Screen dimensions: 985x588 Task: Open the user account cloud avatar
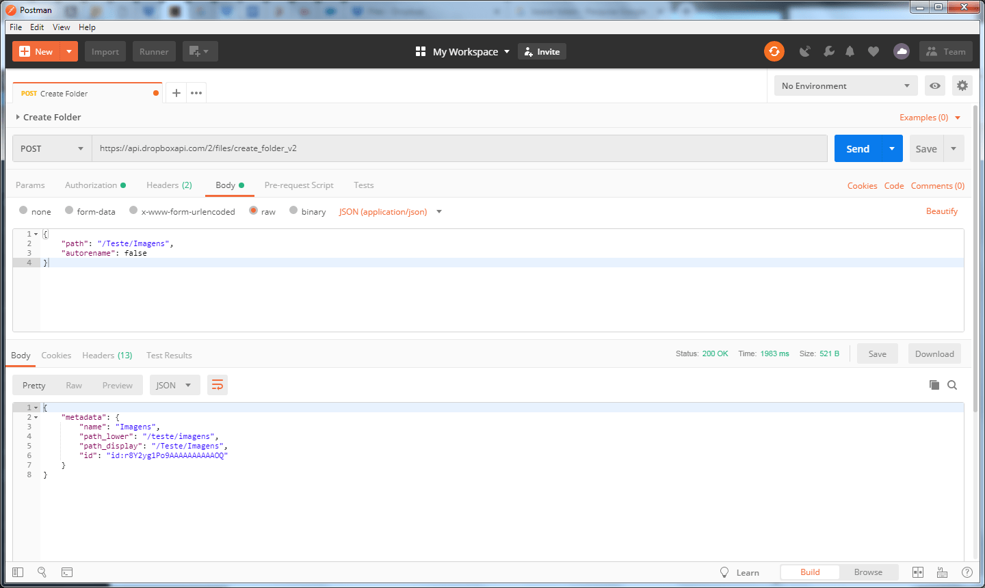click(902, 51)
